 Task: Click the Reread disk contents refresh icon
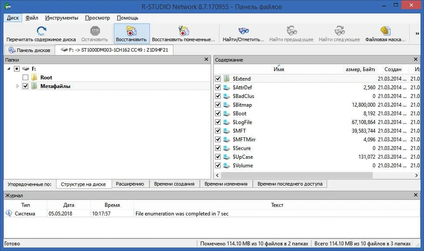click(x=41, y=31)
